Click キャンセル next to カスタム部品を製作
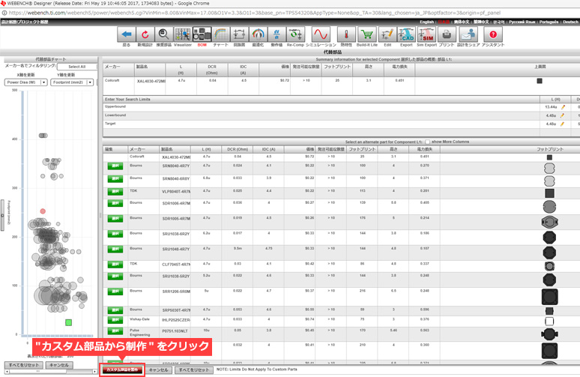This screenshot has height=377, width=580. tap(159, 370)
